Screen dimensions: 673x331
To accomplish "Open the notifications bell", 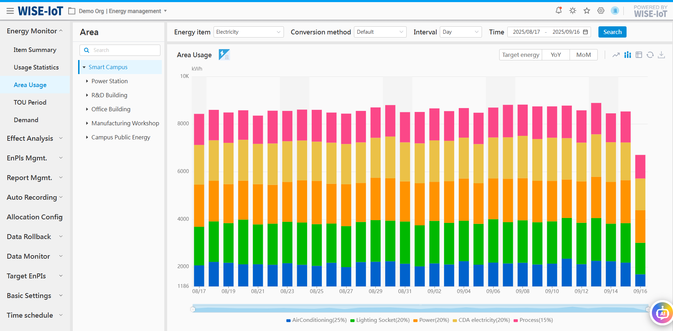I will (559, 11).
